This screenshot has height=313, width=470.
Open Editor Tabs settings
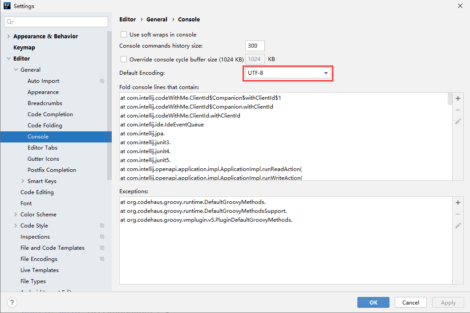point(43,147)
